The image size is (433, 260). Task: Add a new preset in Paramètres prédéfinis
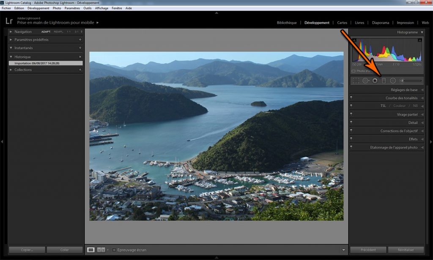click(80, 40)
